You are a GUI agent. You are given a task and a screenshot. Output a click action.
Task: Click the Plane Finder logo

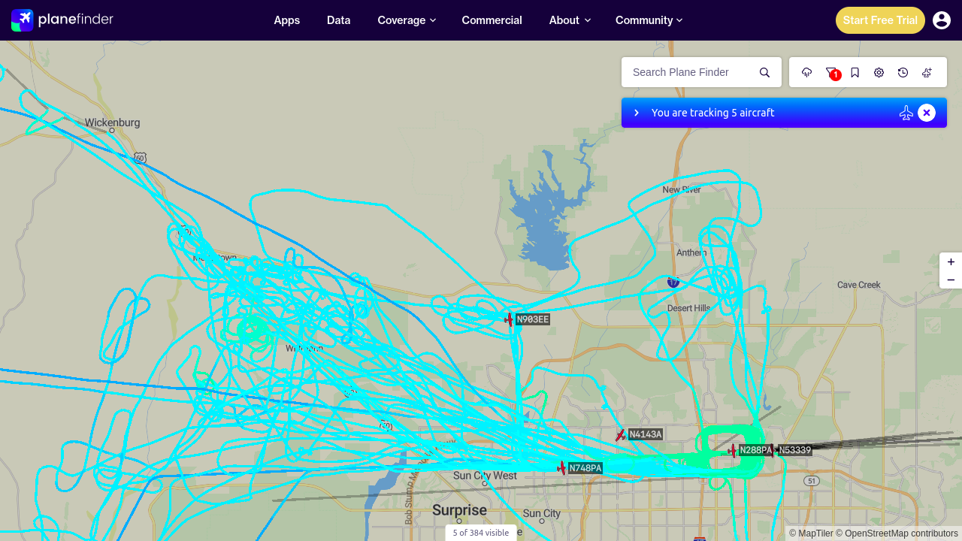point(62,20)
